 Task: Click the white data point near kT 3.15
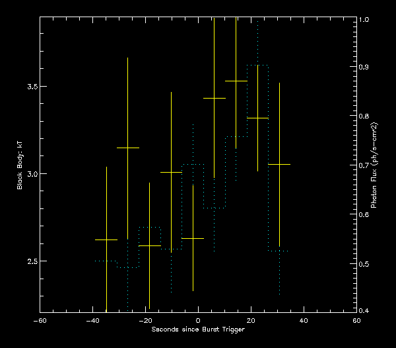[x=127, y=148]
